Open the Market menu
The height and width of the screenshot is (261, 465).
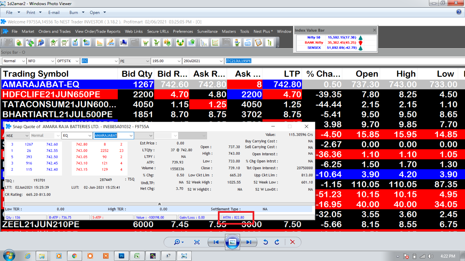click(28, 31)
